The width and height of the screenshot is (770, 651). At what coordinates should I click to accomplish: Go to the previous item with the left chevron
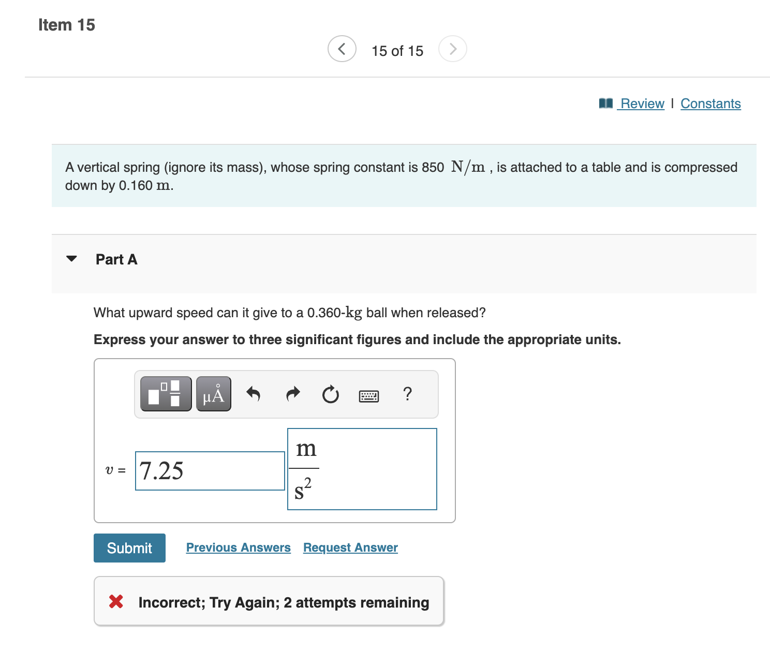click(342, 49)
